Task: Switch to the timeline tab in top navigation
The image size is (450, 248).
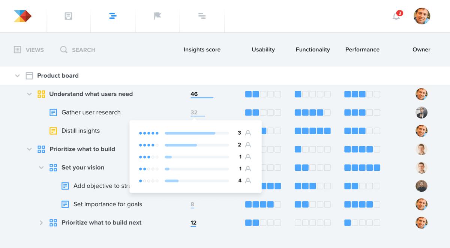Action: 202,16
